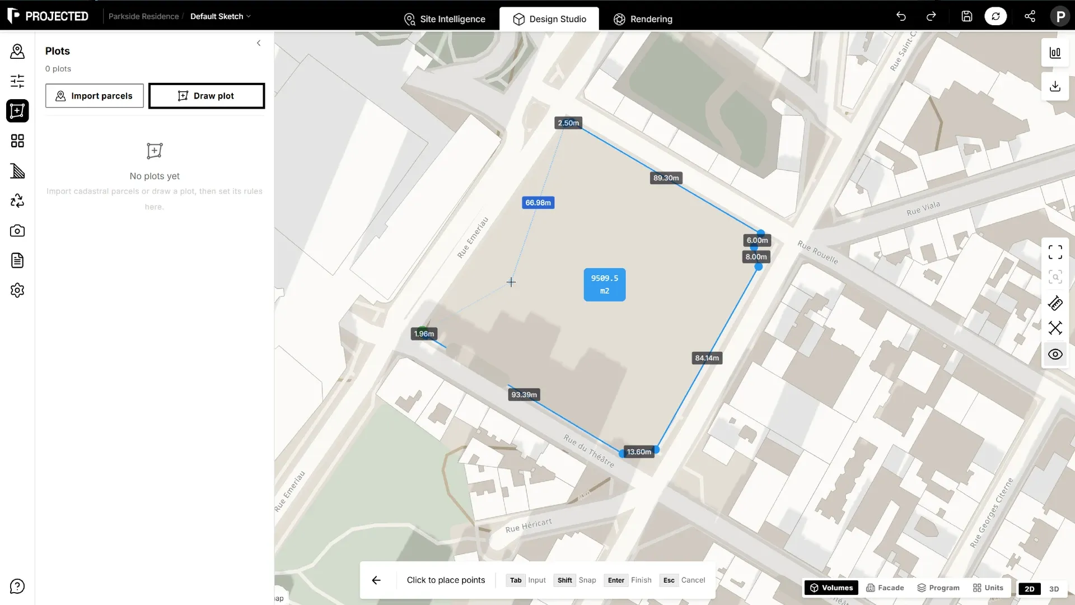Switch to Design Studio tab

point(549,19)
